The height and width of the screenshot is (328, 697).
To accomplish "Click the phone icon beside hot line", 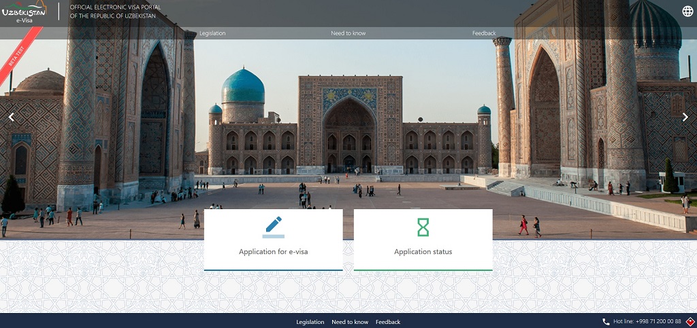I will pyautogui.click(x=606, y=322).
